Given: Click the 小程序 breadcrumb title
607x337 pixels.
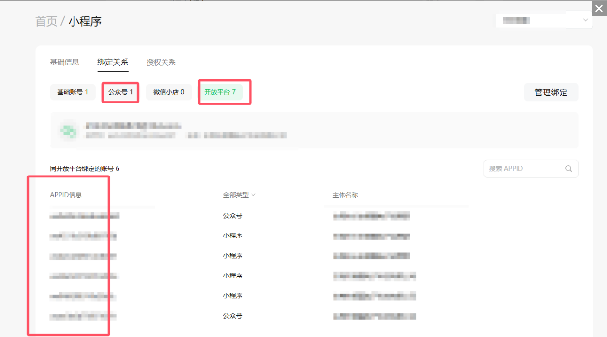Looking at the screenshot, I should (x=85, y=21).
